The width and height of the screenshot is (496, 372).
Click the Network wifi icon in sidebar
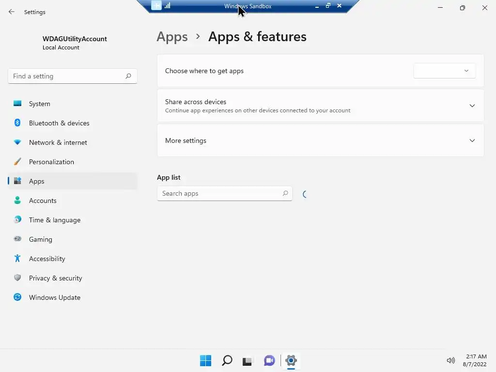click(x=17, y=142)
